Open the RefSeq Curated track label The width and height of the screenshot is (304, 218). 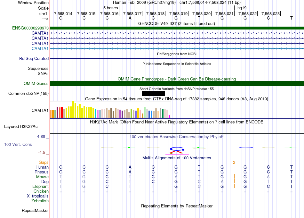34,58
